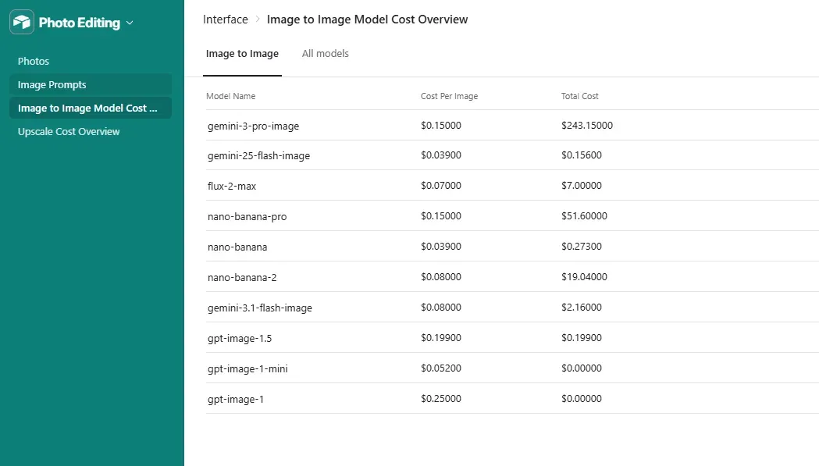819x466 pixels.
Task: Click the $0.27300 total cost cell
Action: (582, 246)
